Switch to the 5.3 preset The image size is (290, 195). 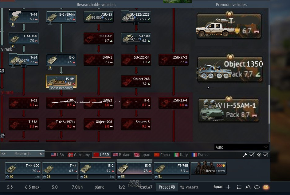point(10,187)
